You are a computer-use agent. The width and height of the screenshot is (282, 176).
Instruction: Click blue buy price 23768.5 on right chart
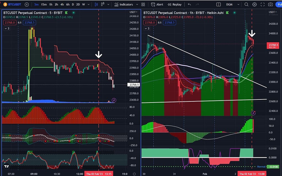click(x=170, y=23)
